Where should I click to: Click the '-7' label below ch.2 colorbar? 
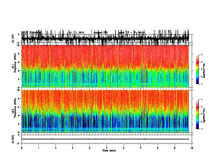tap(201, 129)
